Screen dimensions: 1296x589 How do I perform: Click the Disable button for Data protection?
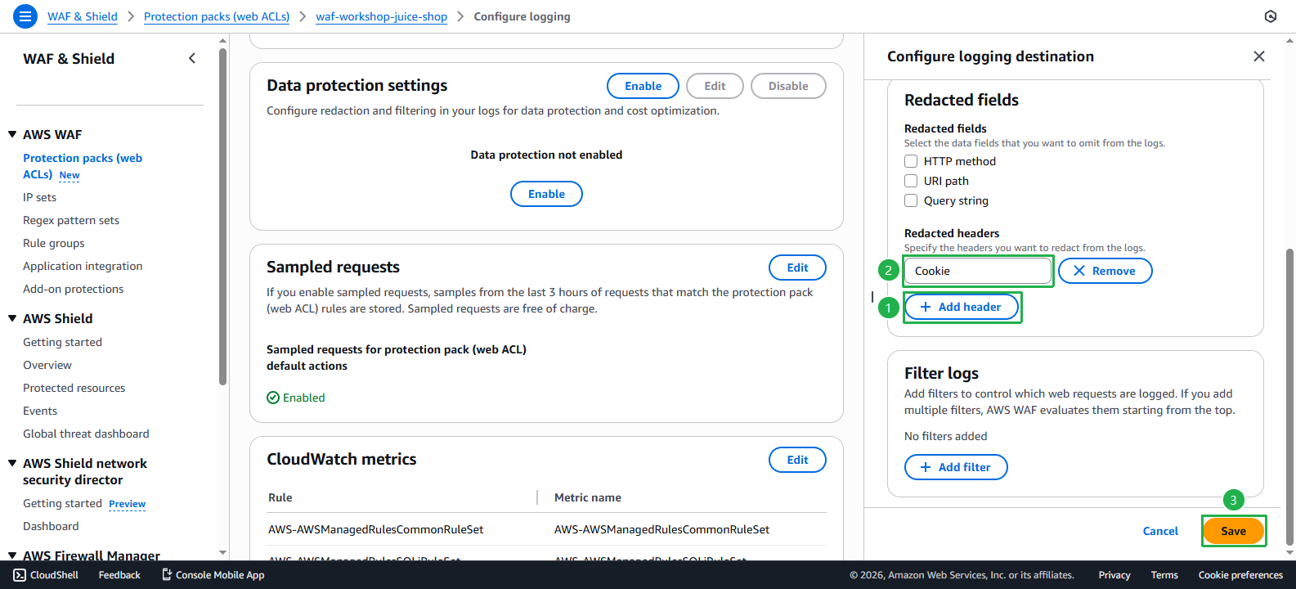coord(788,86)
